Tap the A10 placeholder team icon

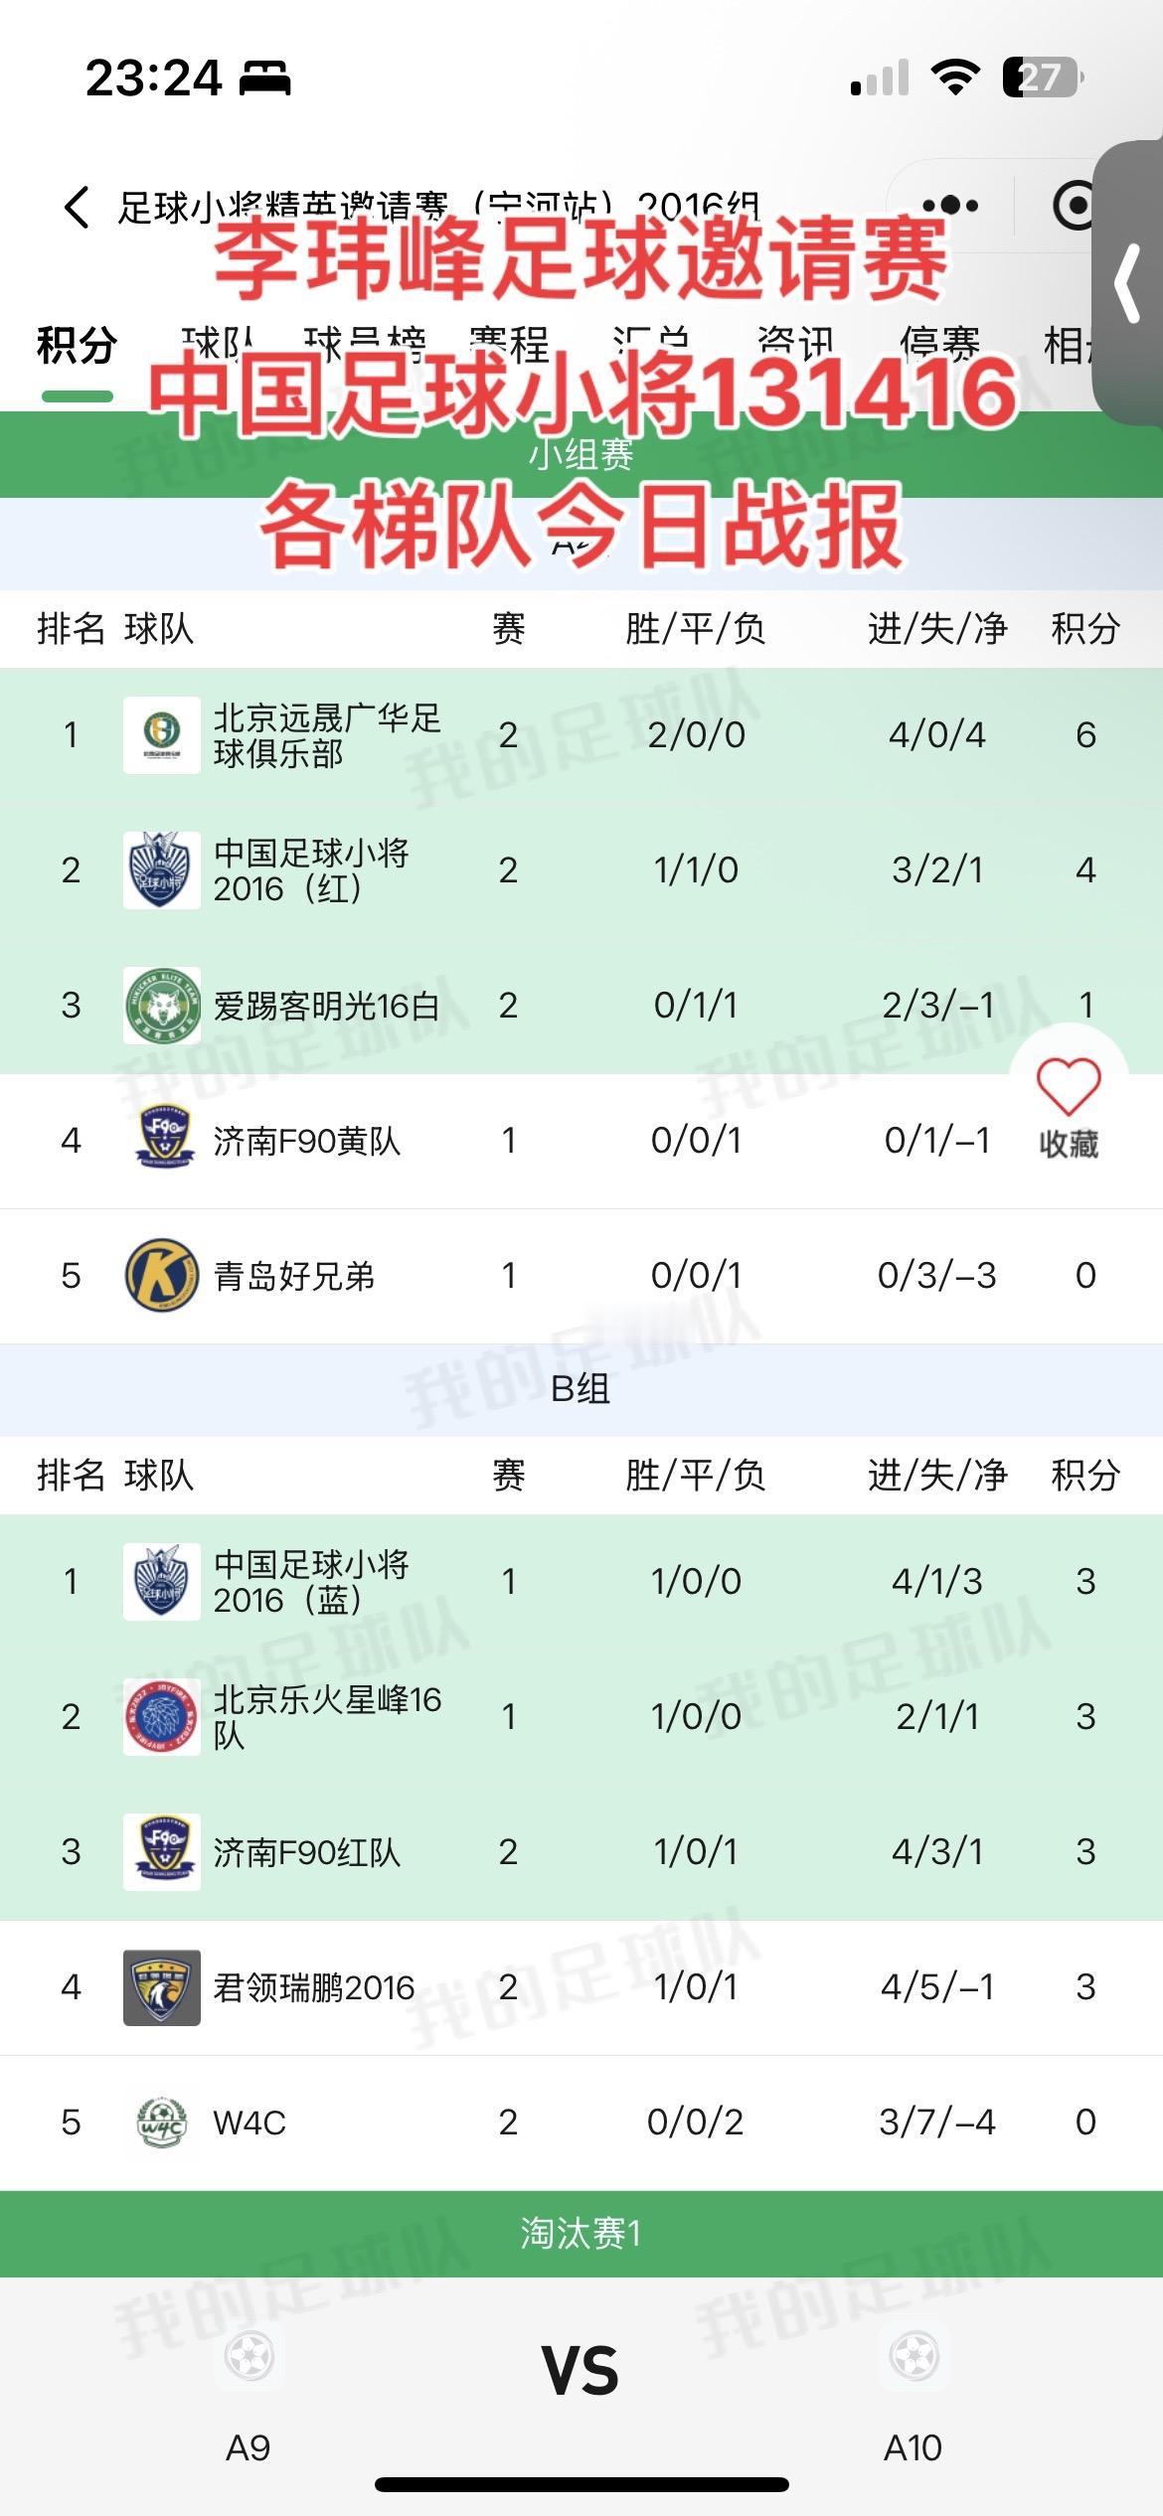[x=914, y=2355]
